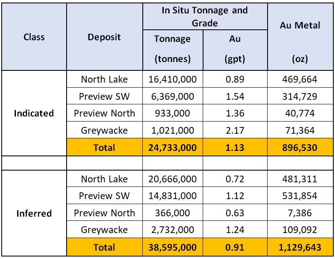335x259 pixels.
Task: Click the Class column header
Action: click(x=33, y=37)
